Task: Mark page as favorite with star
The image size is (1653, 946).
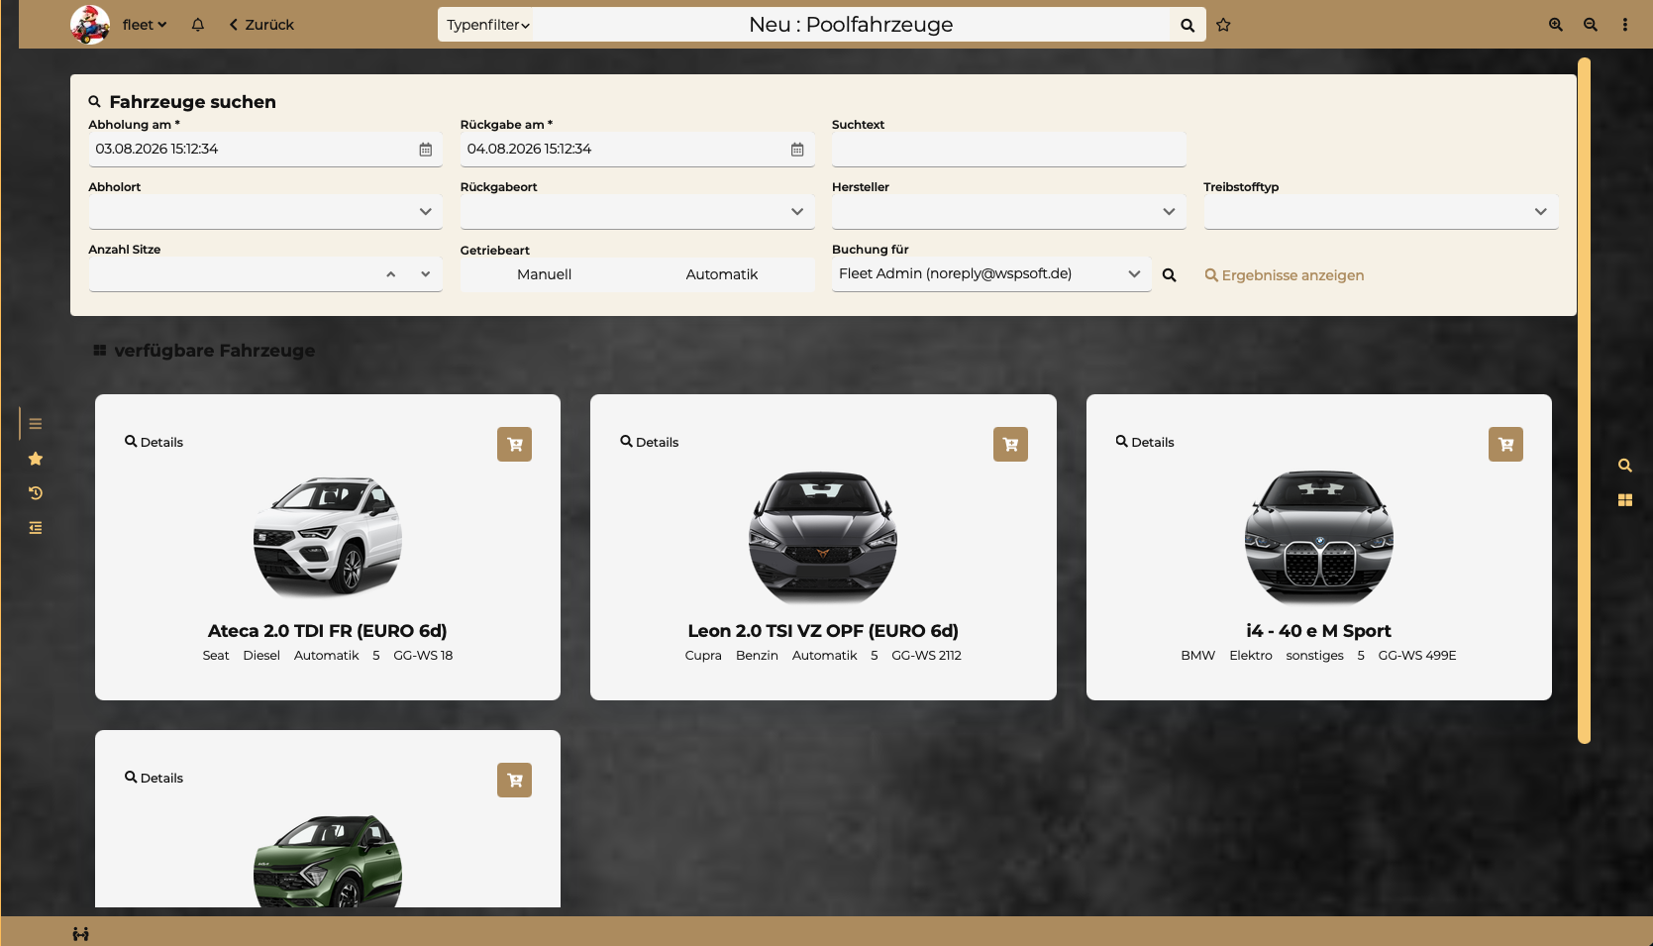Action: tap(1224, 25)
